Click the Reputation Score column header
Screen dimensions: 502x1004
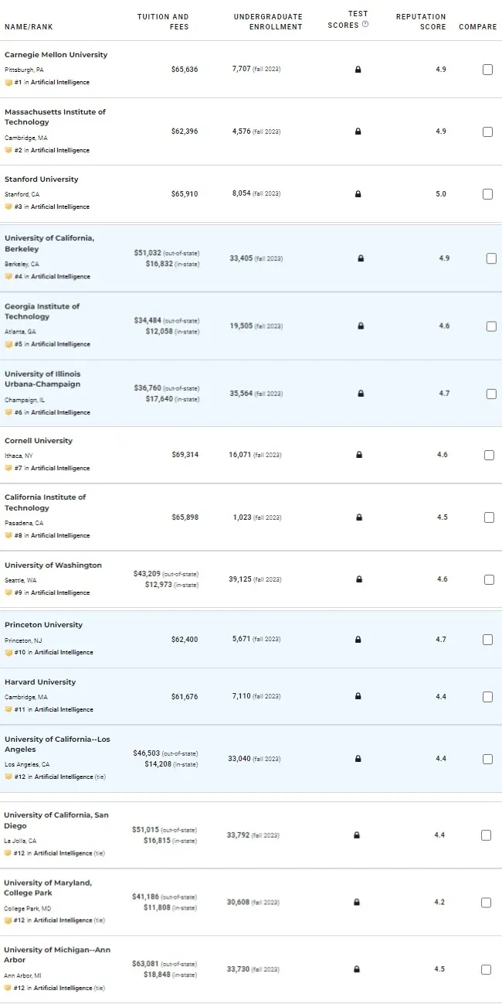[x=421, y=22]
